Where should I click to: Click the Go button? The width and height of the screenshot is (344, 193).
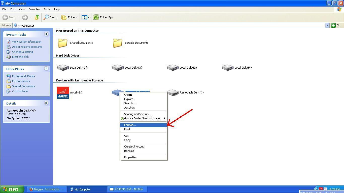point(336,25)
